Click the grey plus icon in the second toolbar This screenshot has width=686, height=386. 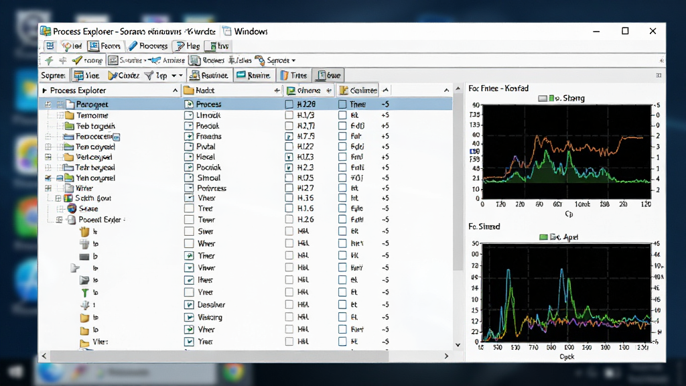(x=63, y=60)
